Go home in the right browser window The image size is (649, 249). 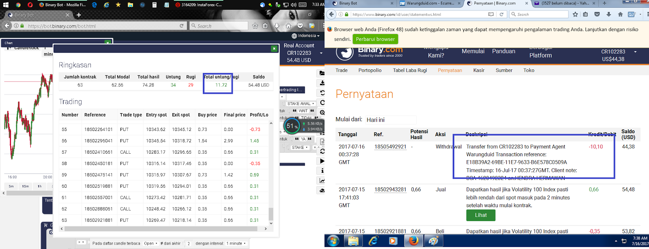coord(620,14)
